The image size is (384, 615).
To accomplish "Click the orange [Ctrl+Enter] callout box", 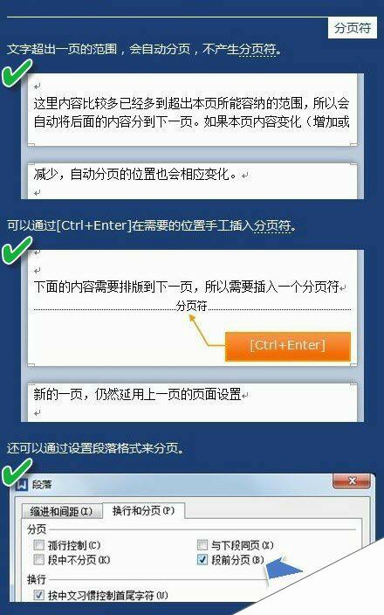I will point(288,346).
